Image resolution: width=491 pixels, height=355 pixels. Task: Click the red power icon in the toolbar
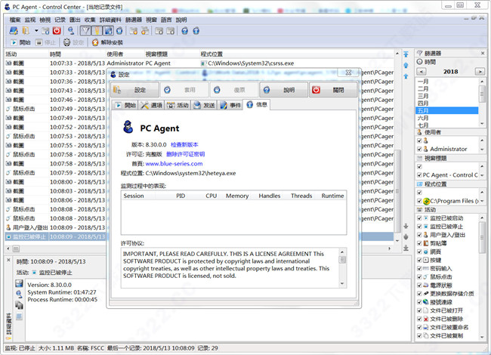click(x=56, y=30)
